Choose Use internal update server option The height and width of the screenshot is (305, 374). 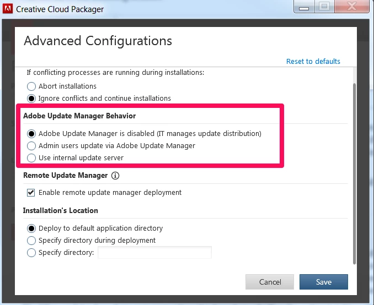tap(31, 158)
